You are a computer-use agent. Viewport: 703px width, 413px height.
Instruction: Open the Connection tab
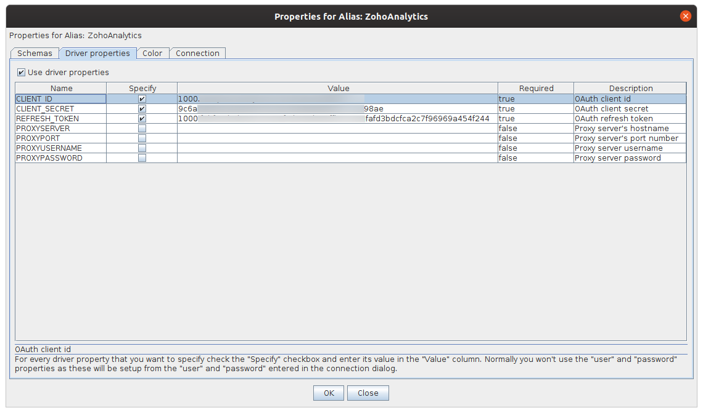pos(197,54)
